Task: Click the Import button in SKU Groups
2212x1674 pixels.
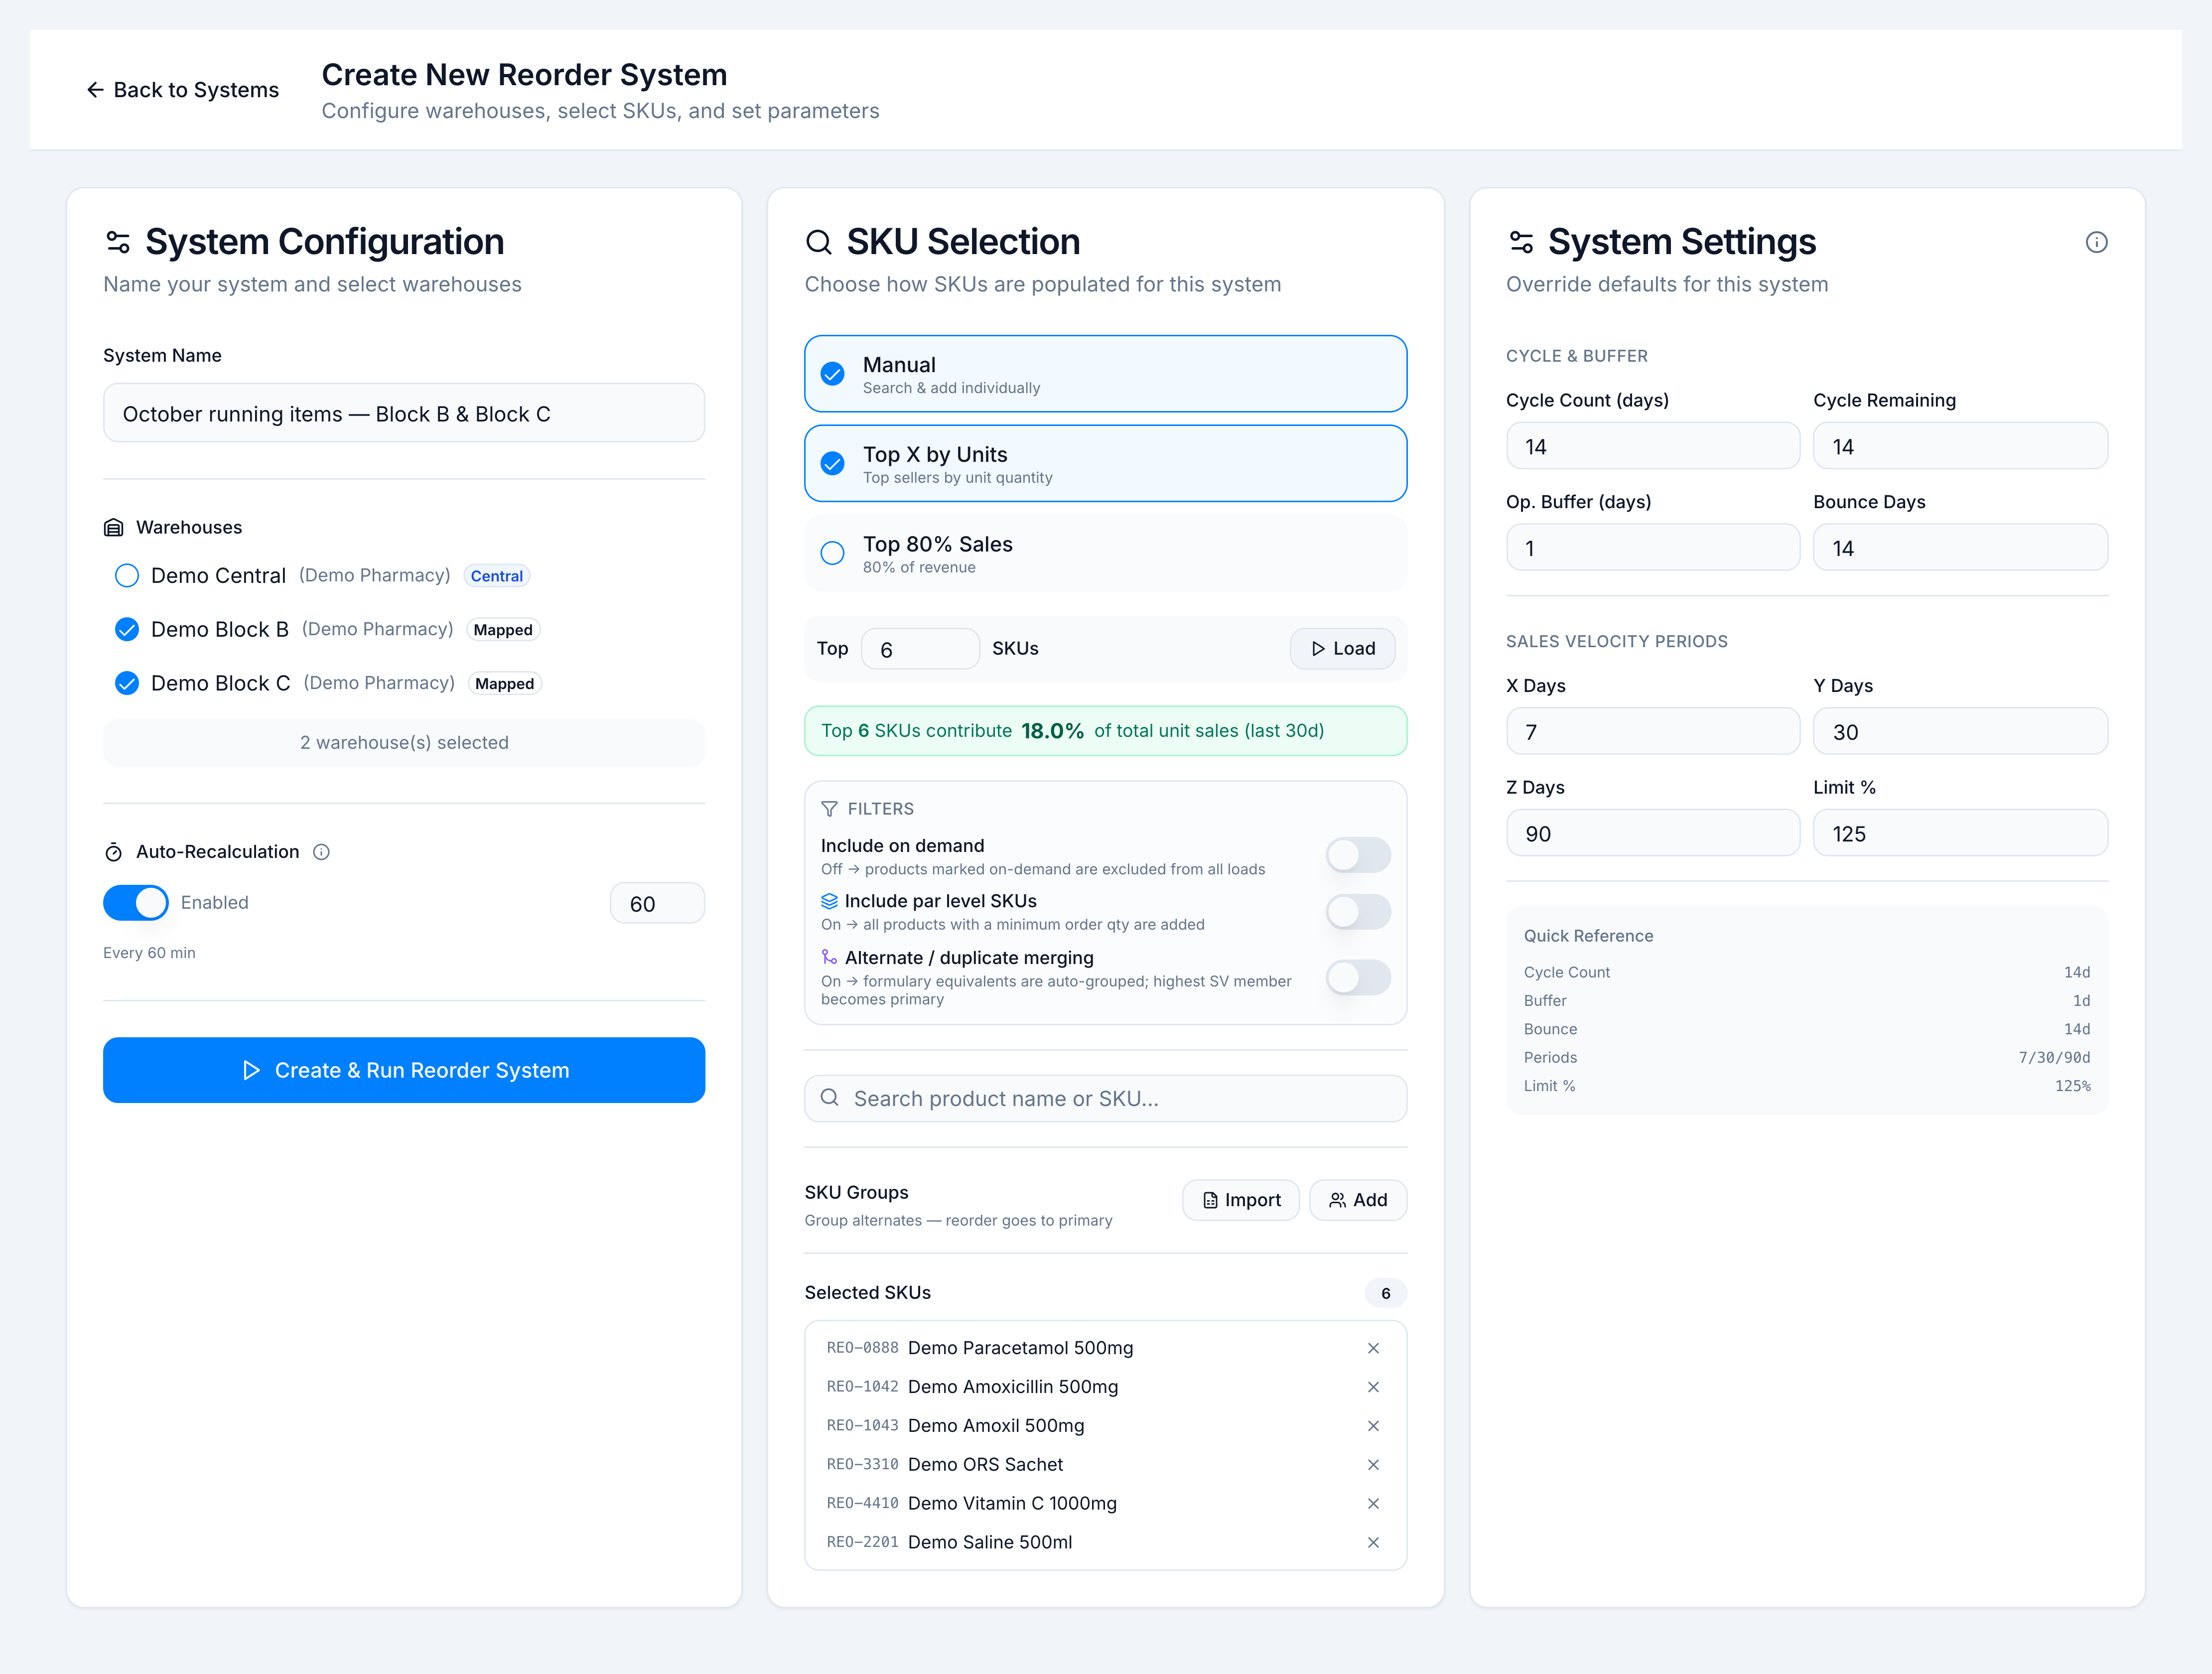Action: [1240, 1201]
